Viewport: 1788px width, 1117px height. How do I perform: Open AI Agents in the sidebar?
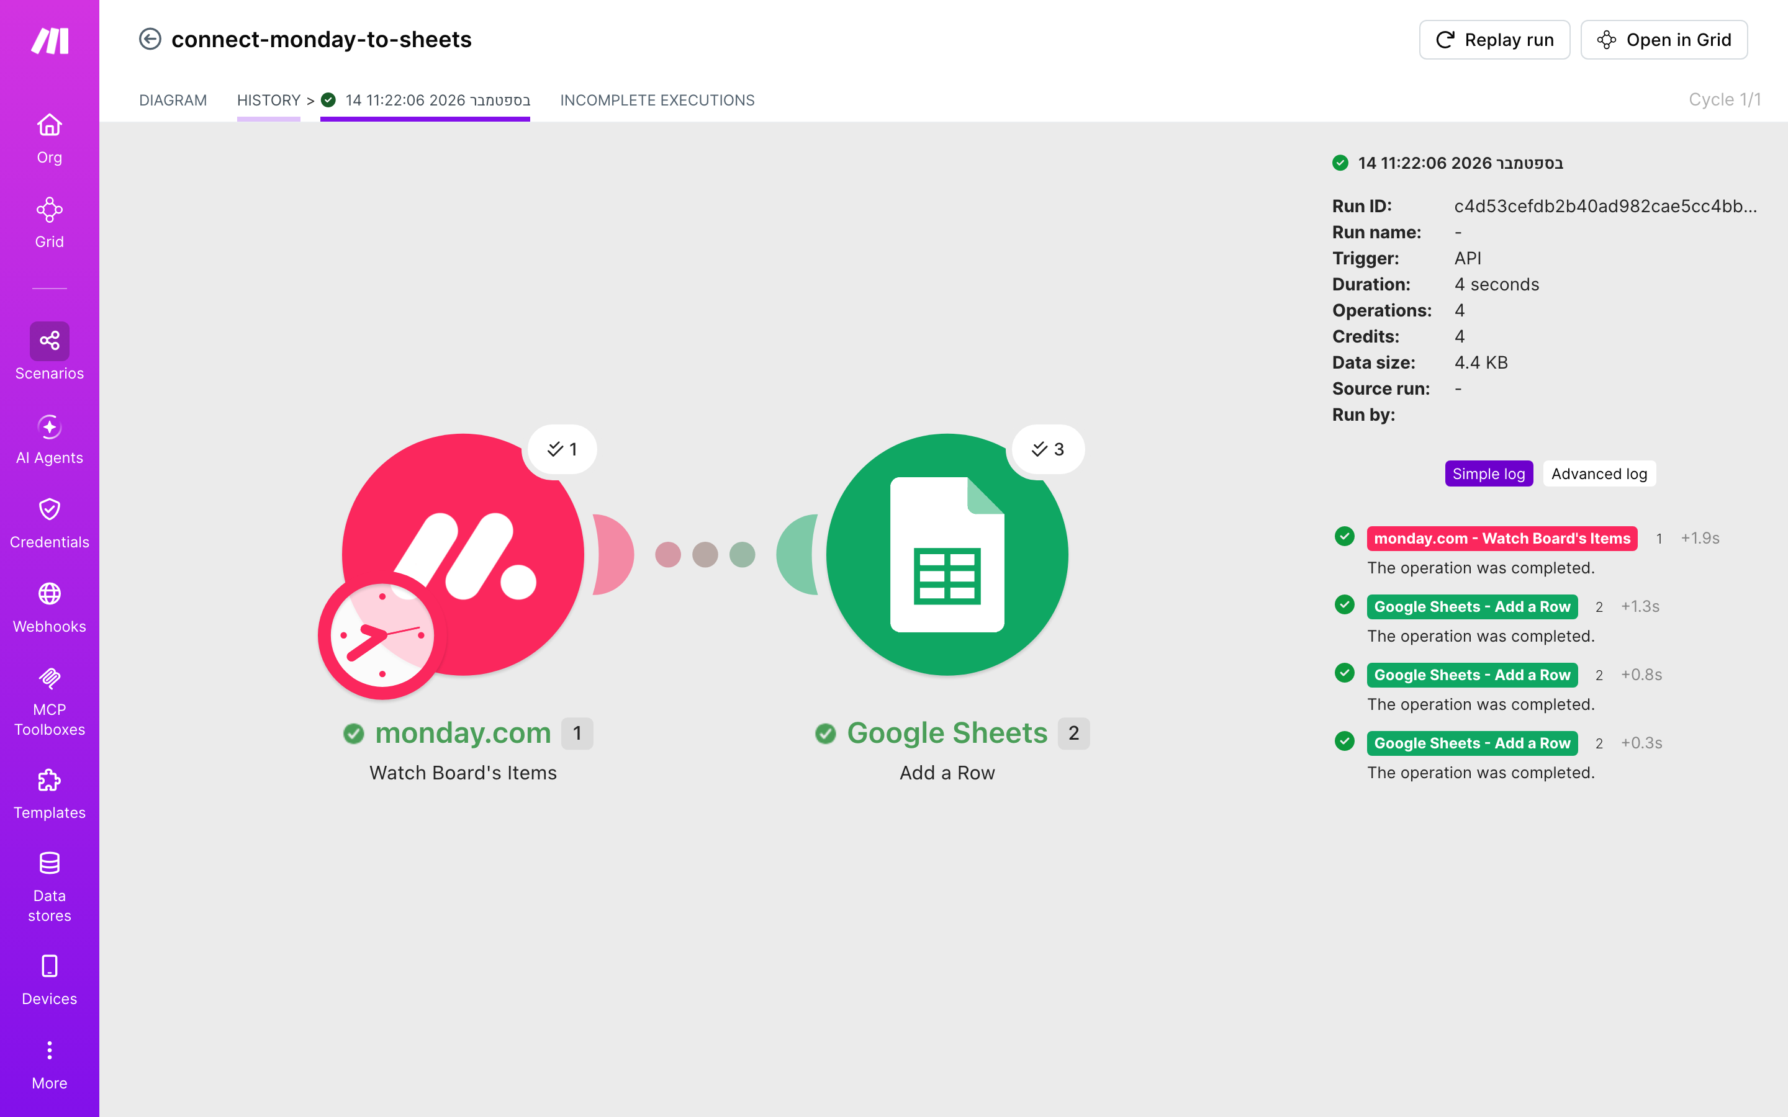(50, 439)
